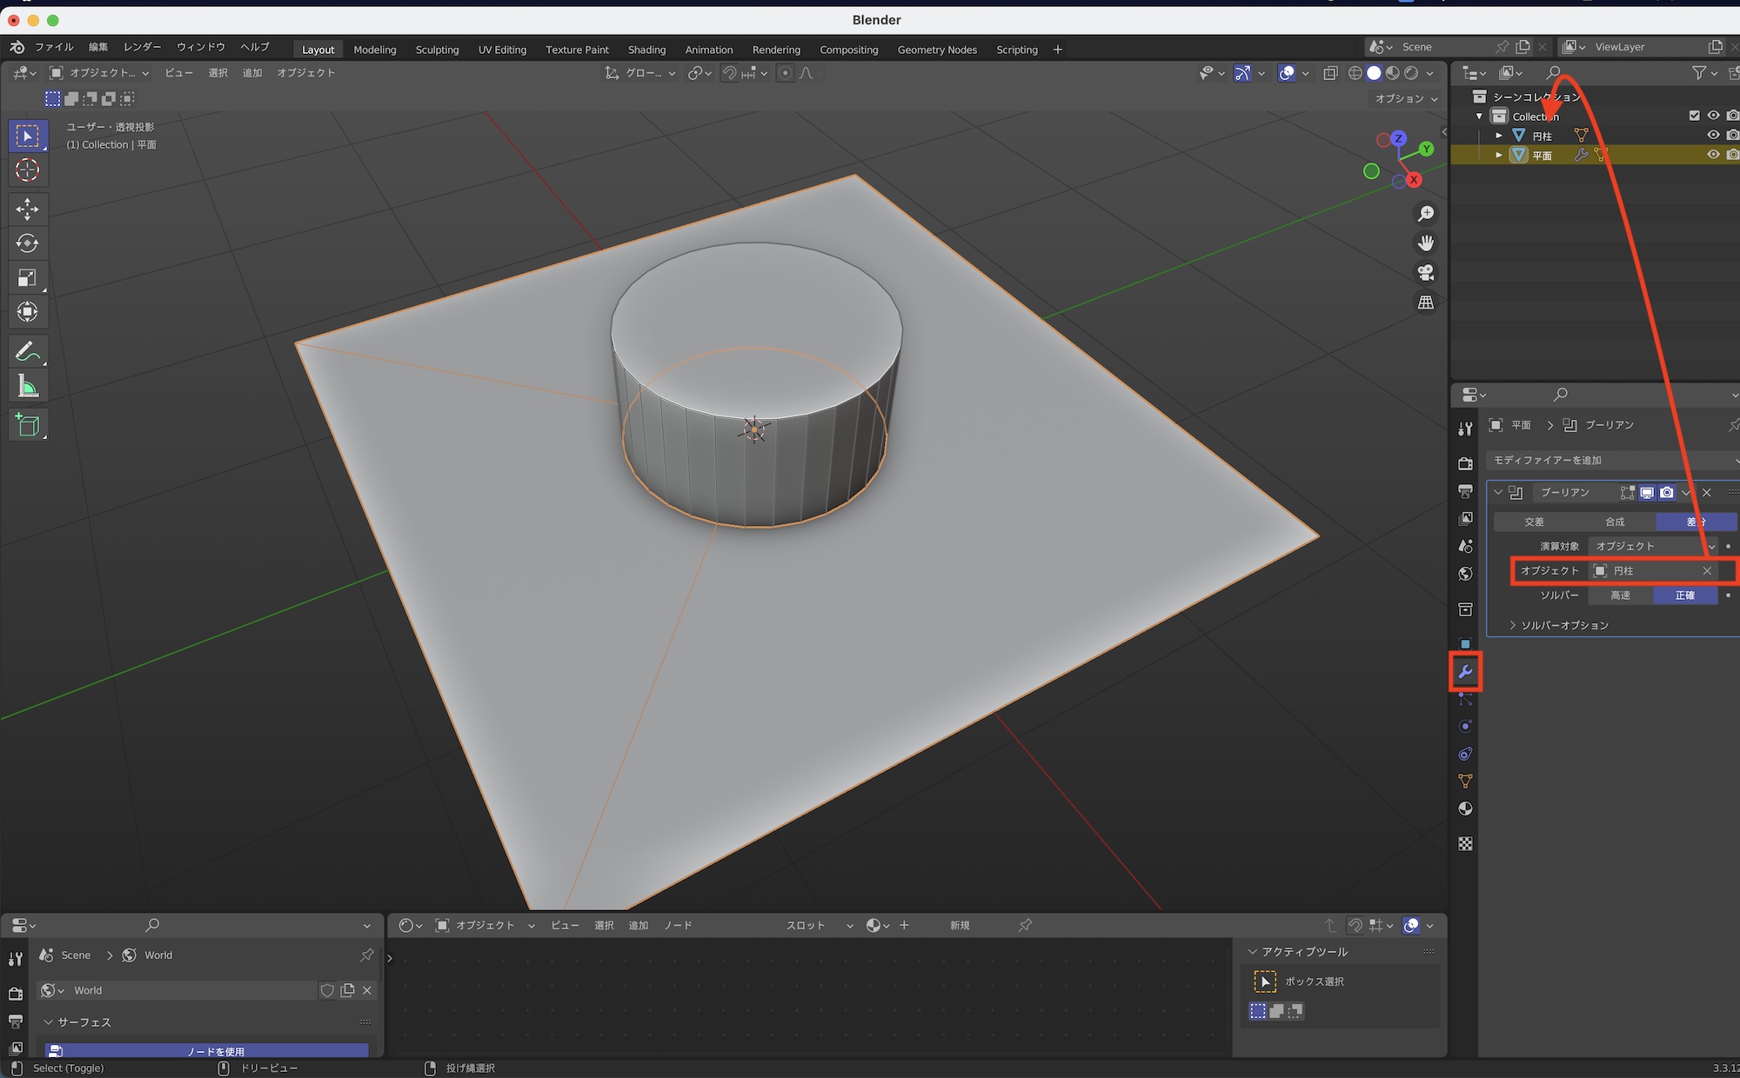
Task: Toggle Collection exclude checkbox in outliner
Action: click(x=1694, y=116)
